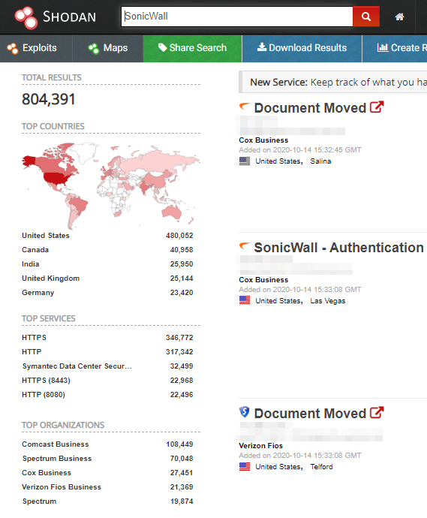Filter by Comcast Business organization
The height and width of the screenshot is (518, 427).
(x=55, y=444)
